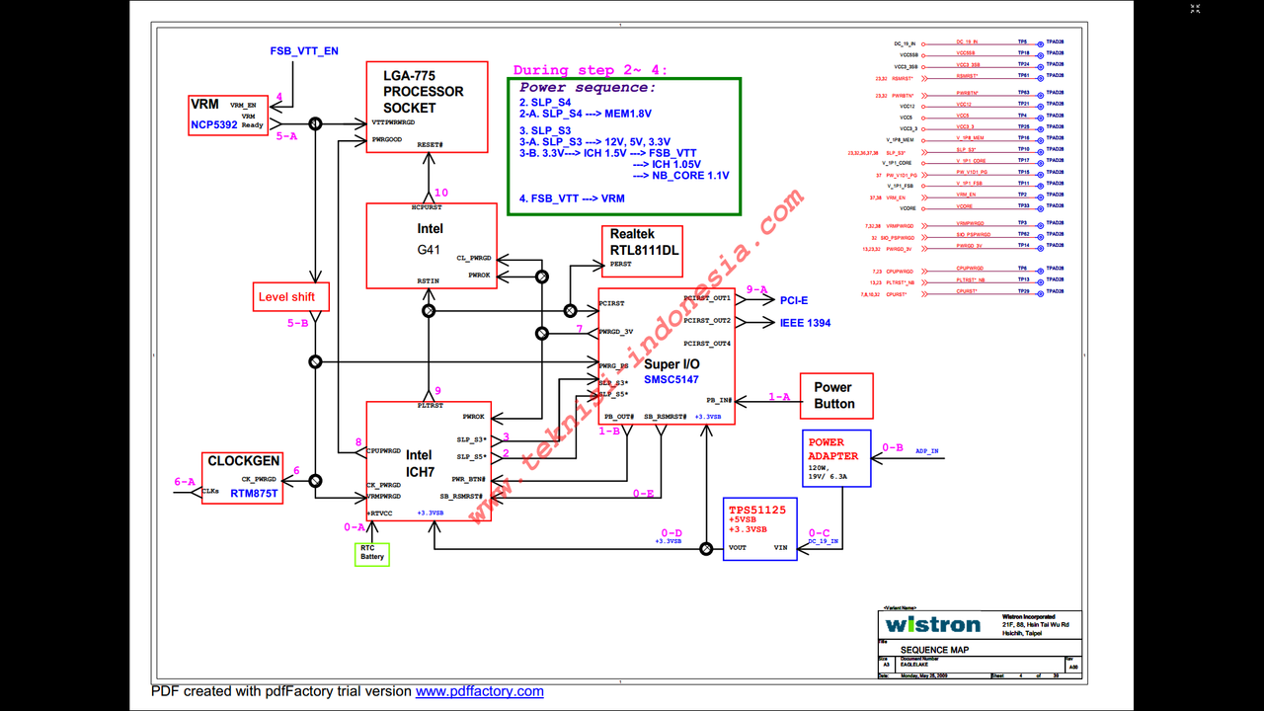Select the RSTIN pin on G41
This screenshot has width=1264, height=711.
429,281
